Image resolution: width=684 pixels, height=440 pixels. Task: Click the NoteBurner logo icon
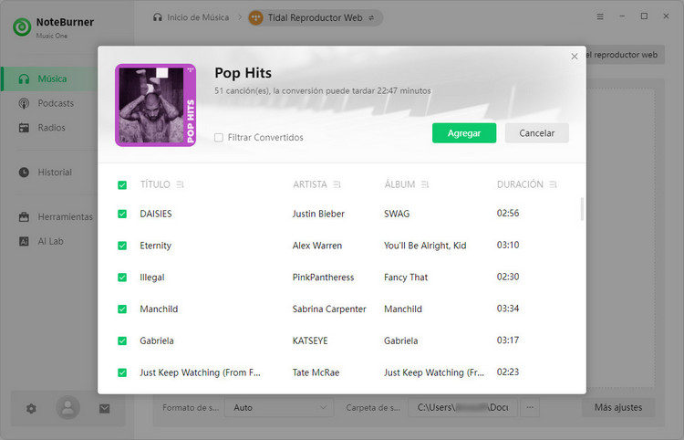pos(22,26)
